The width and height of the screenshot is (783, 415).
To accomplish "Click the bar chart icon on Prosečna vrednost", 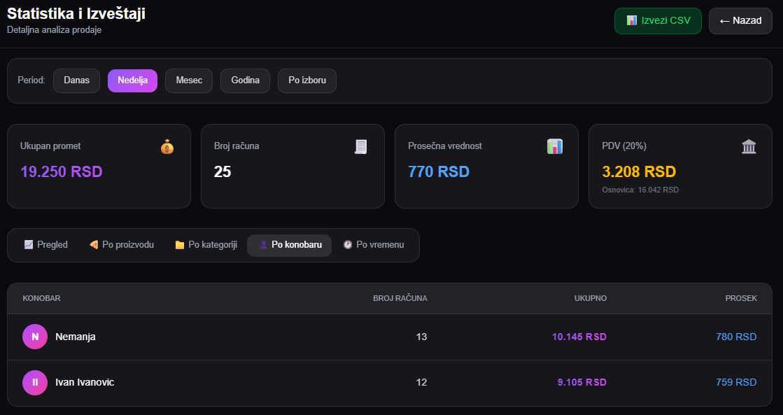I will tap(555, 147).
